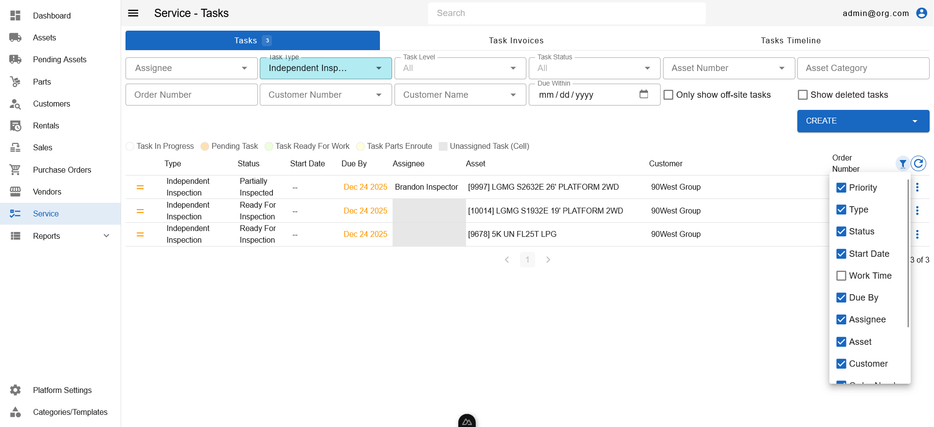The height and width of the screenshot is (427, 934).
Task: Click the column filter funnel icon
Action: [902, 163]
